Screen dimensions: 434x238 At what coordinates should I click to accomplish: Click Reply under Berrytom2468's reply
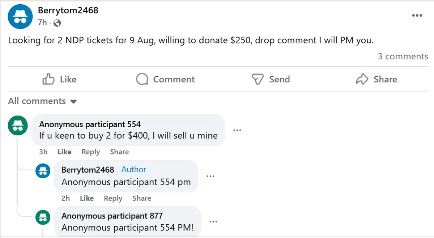[x=113, y=198]
